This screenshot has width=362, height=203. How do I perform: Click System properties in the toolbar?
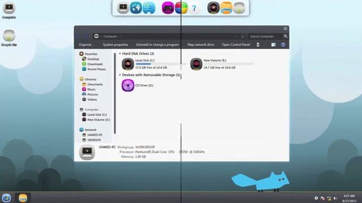pyautogui.click(x=115, y=45)
